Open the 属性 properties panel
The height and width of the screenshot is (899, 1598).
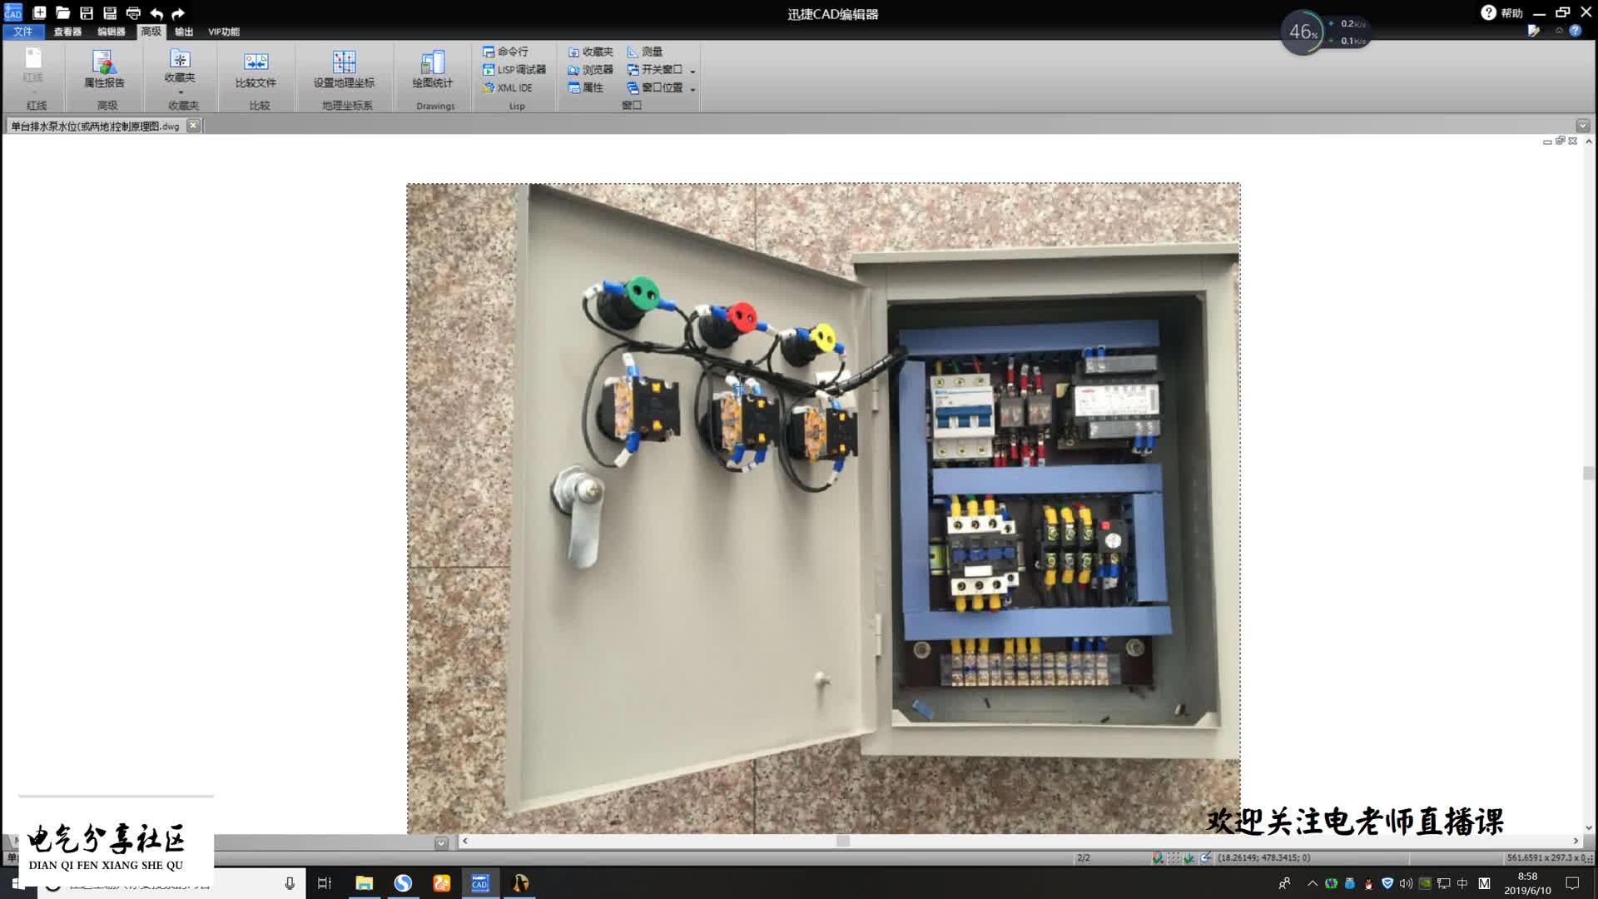(x=585, y=87)
